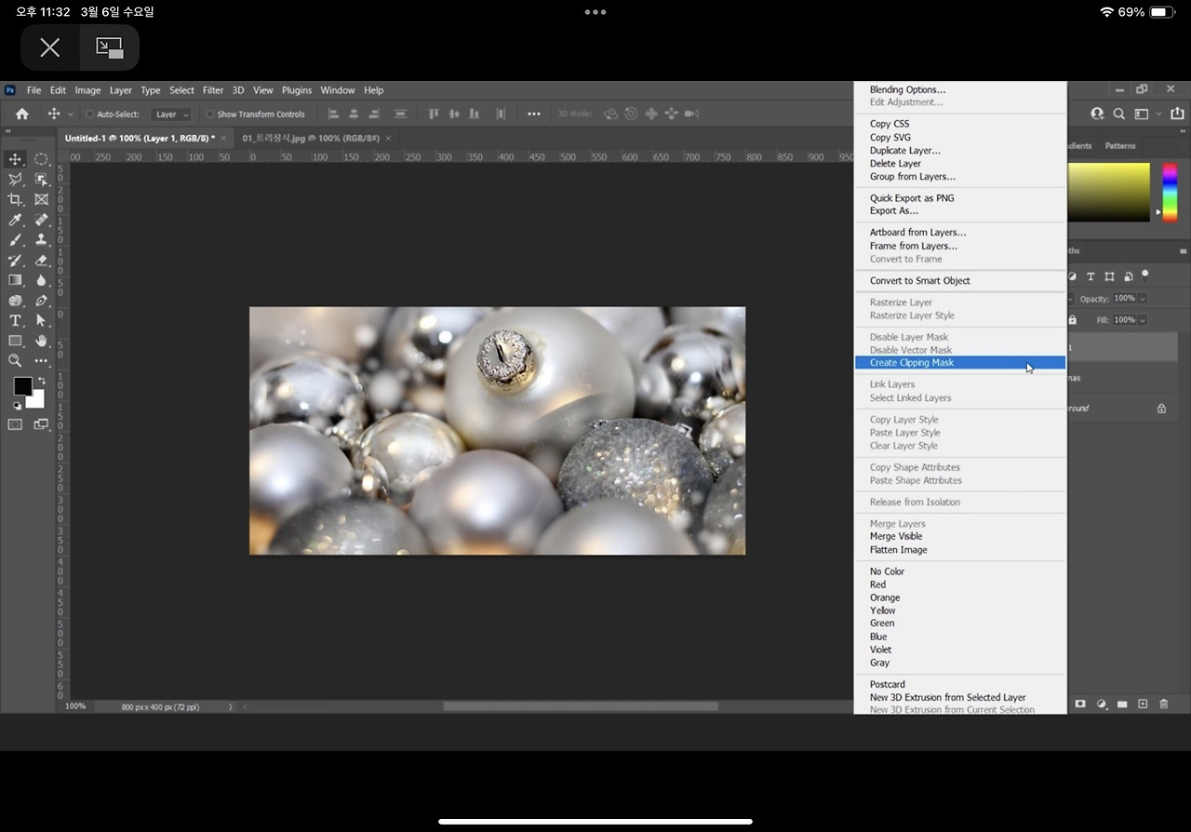
Task: Select the Hand tool
Action: pos(41,341)
